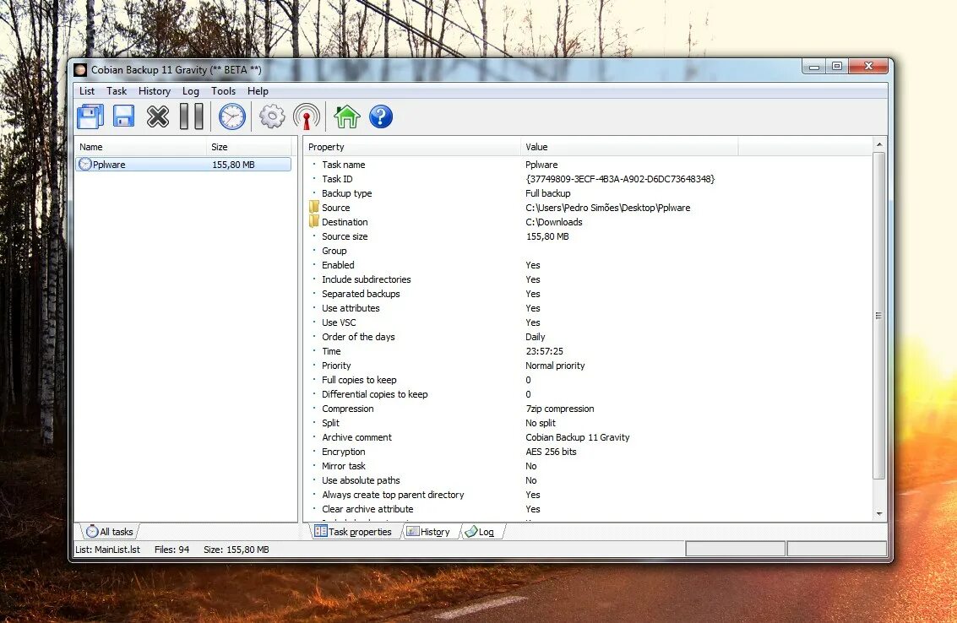
Task: Click the blue help question icon
Action: (x=381, y=116)
